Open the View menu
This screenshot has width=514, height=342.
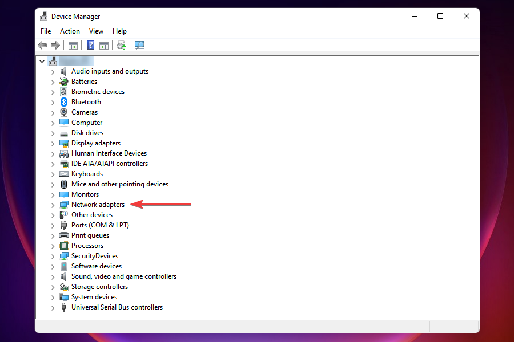pos(96,31)
